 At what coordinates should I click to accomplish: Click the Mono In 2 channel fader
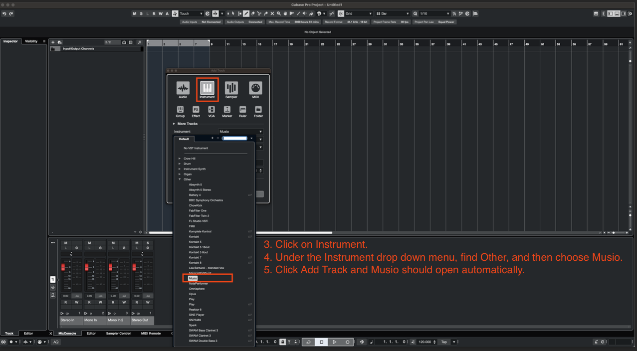[x=111, y=267]
